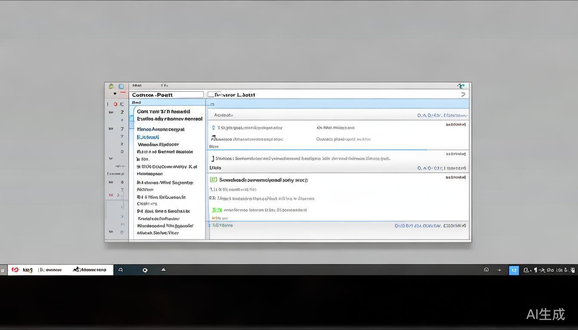This screenshot has height=330, width=578.
Task: Click the Akra menu at the window's top left
Action: [x=136, y=86]
